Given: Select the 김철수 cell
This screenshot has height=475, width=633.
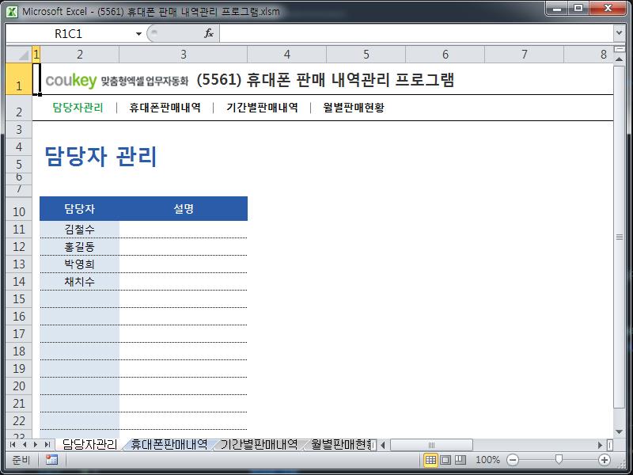Looking at the screenshot, I should (80, 230).
